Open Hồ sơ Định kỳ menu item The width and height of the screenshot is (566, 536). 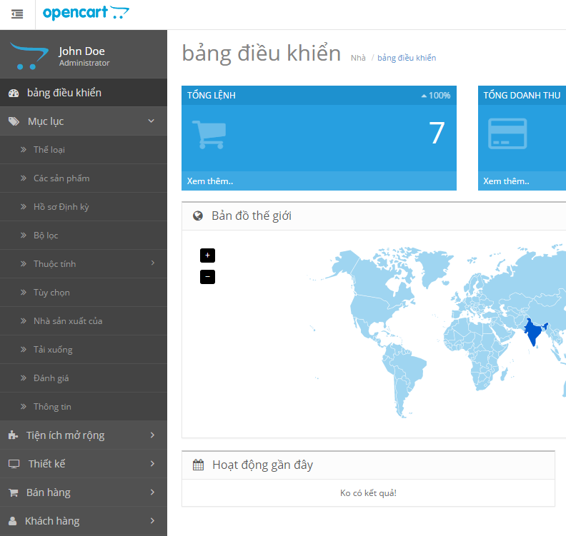(x=84, y=206)
